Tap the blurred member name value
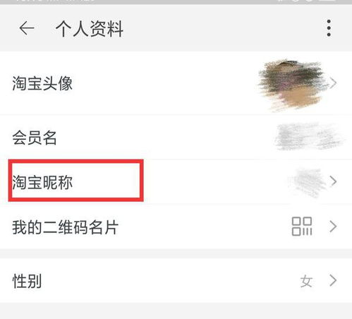352x319 pixels. pos(310,136)
